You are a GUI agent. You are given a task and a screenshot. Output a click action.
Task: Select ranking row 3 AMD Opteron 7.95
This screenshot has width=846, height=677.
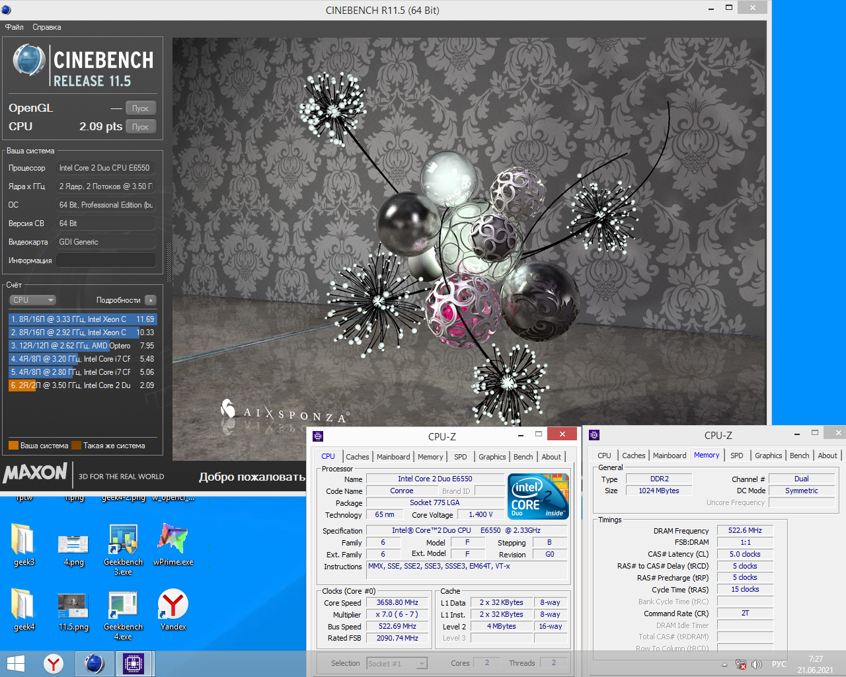click(83, 346)
